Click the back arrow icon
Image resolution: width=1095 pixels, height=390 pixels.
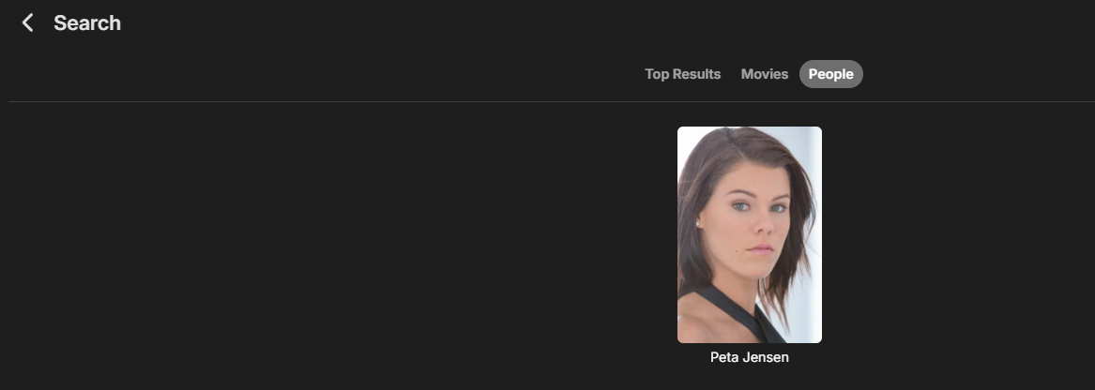tap(28, 22)
